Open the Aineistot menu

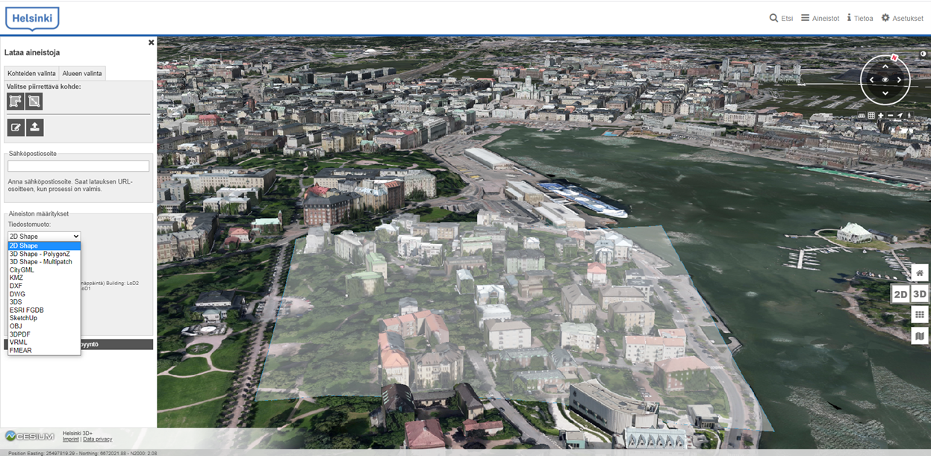point(820,18)
